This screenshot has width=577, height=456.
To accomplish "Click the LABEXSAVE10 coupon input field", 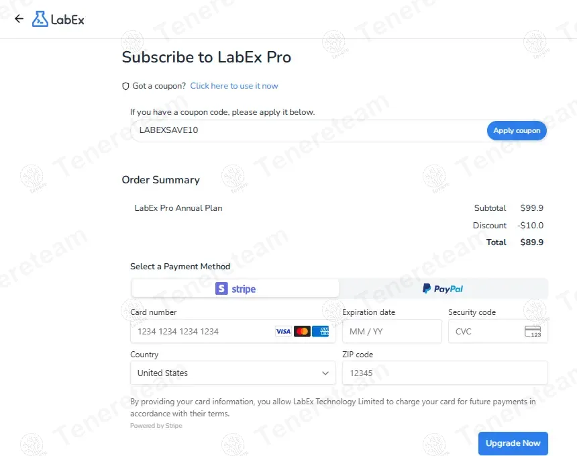I will pyautogui.click(x=268, y=130).
